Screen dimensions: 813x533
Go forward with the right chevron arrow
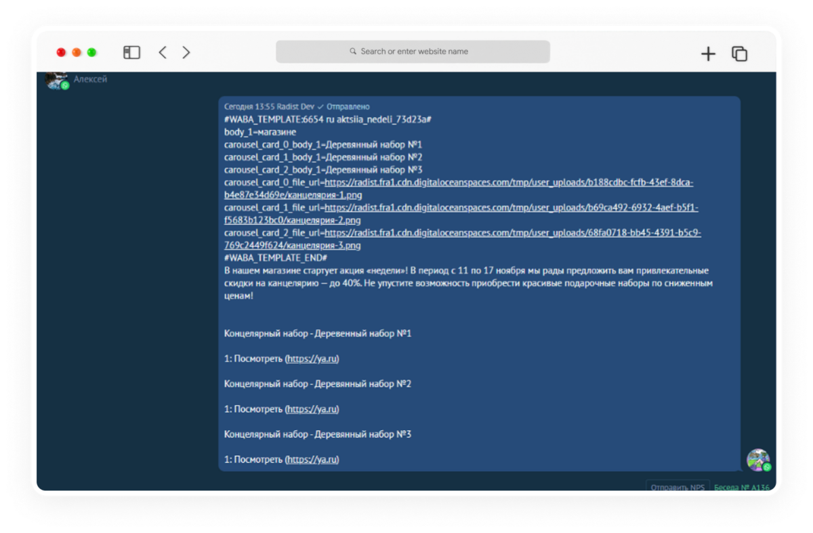pos(186,52)
